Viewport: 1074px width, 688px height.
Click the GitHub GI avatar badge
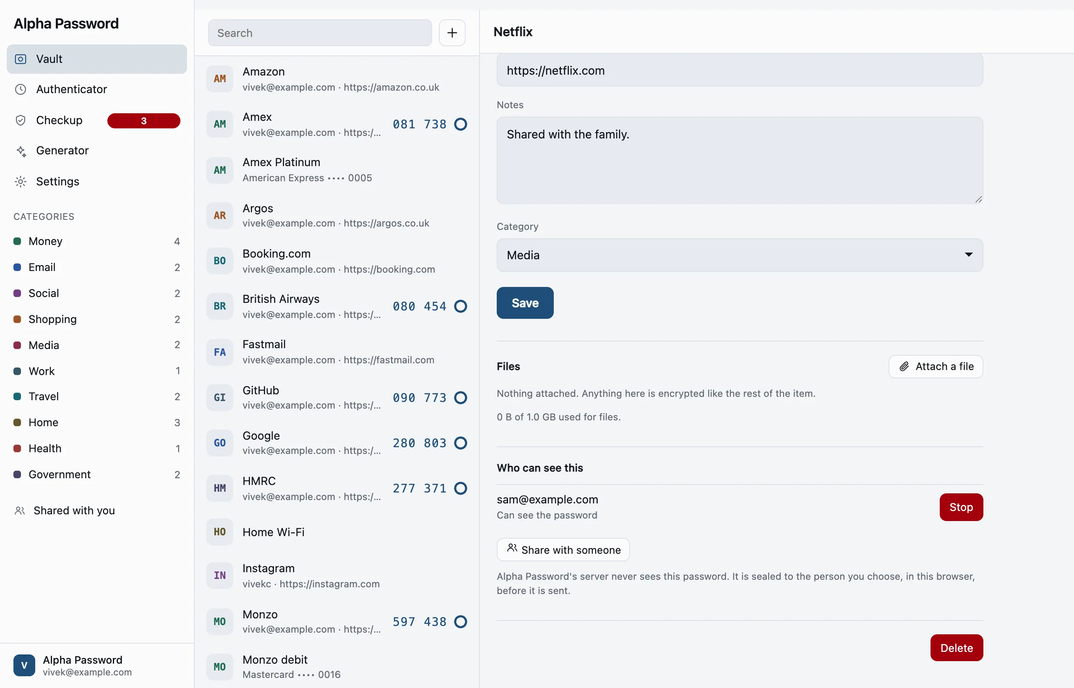pyautogui.click(x=220, y=398)
